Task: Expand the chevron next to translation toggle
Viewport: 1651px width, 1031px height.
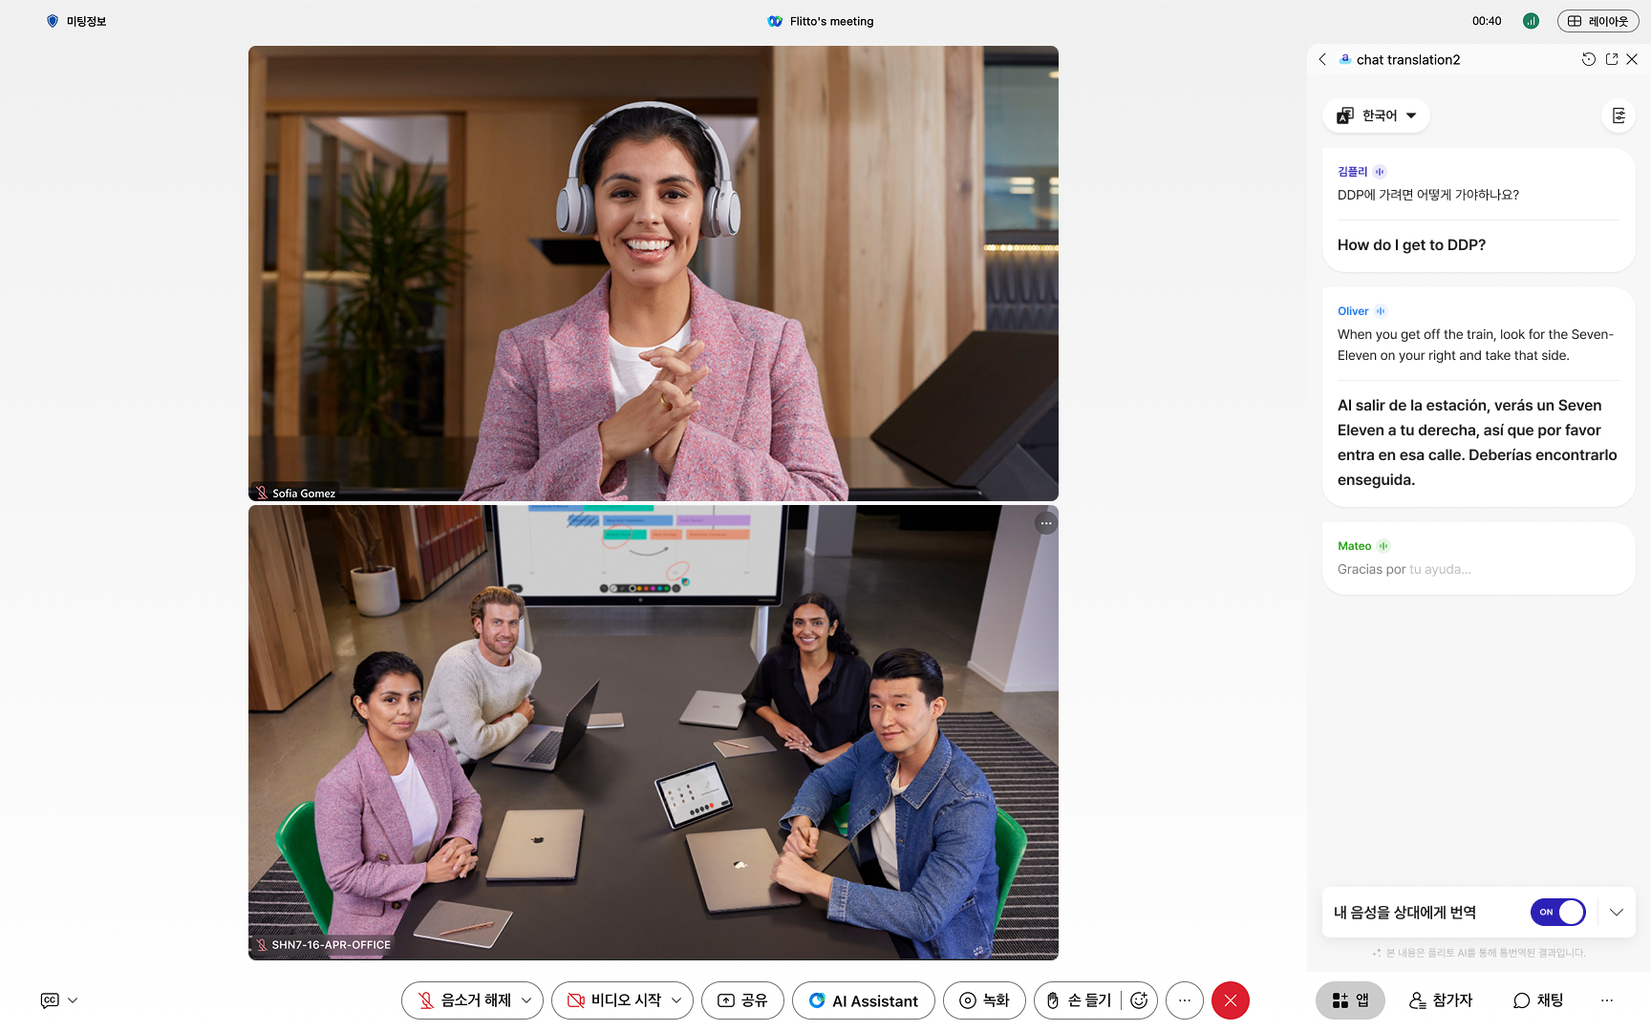Action: pyautogui.click(x=1617, y=913)
